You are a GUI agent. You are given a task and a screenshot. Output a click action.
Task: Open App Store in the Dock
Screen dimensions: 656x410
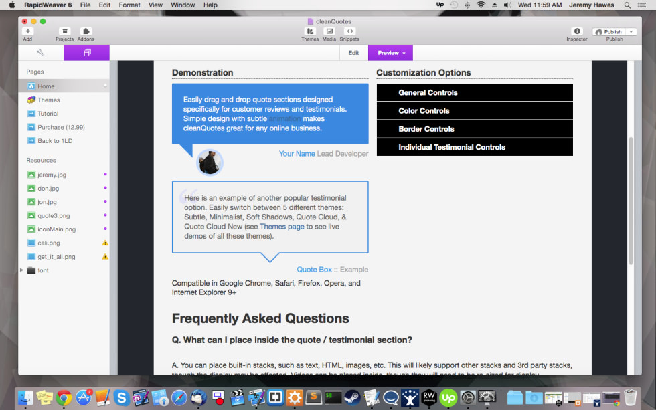pos(83,397)
